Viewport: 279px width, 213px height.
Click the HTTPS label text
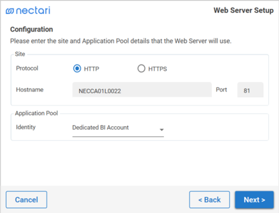(x=158, y=69)
